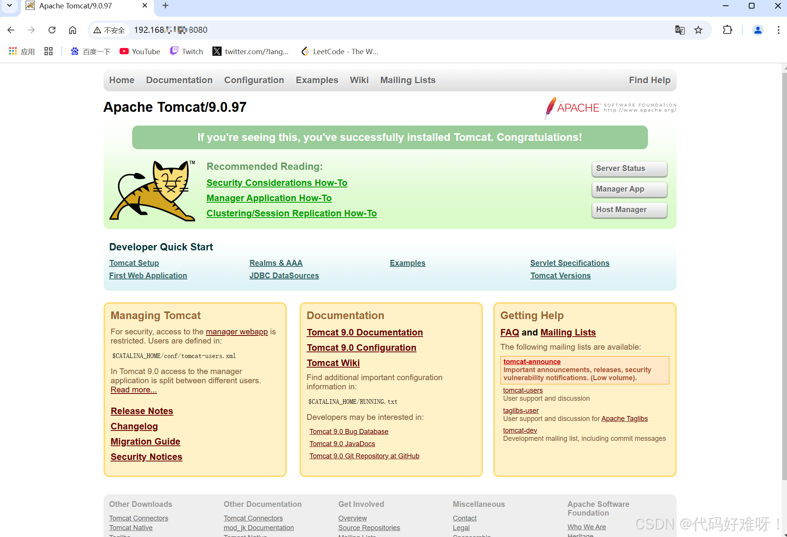This screenshot has height=537, width=787.
Task: Click the Manager App button
Action: [x=629, y=189]
